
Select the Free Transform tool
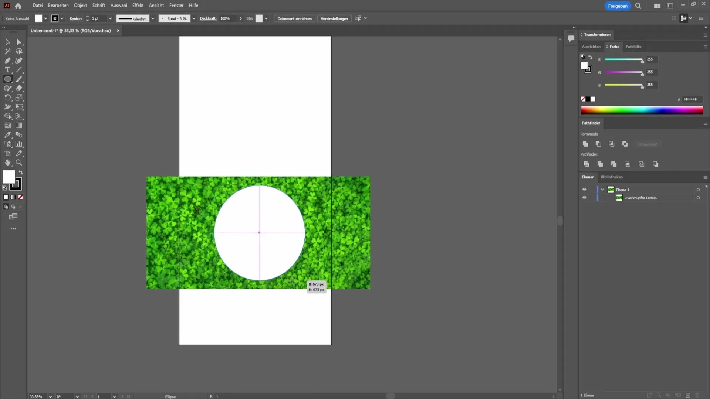[19, 107]
